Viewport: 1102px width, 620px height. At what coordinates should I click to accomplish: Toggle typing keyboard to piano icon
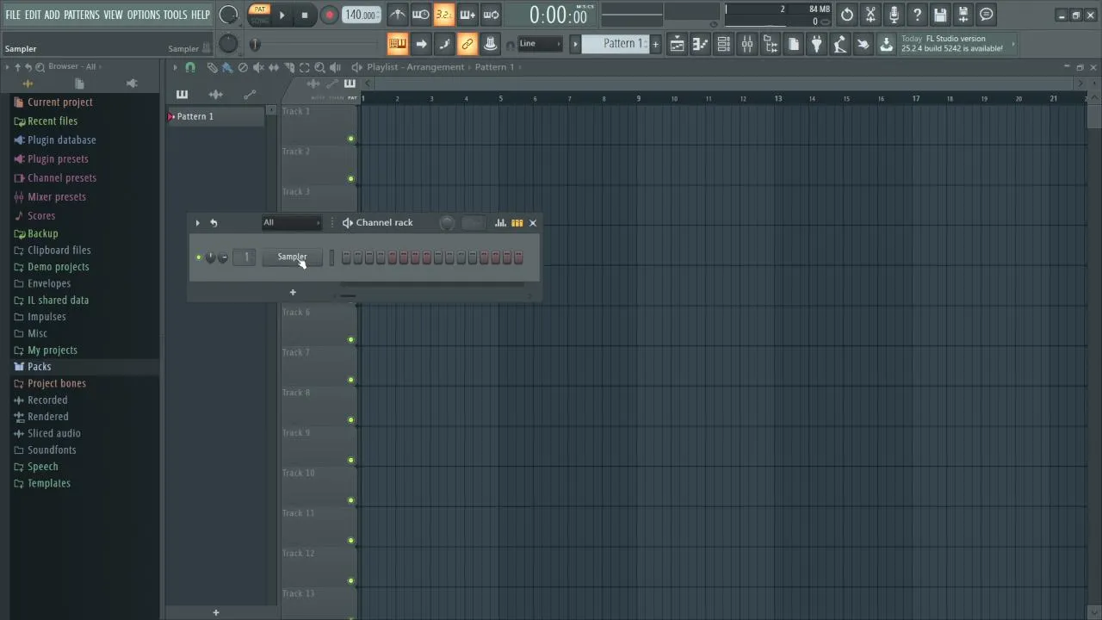(x=397, y=44)
